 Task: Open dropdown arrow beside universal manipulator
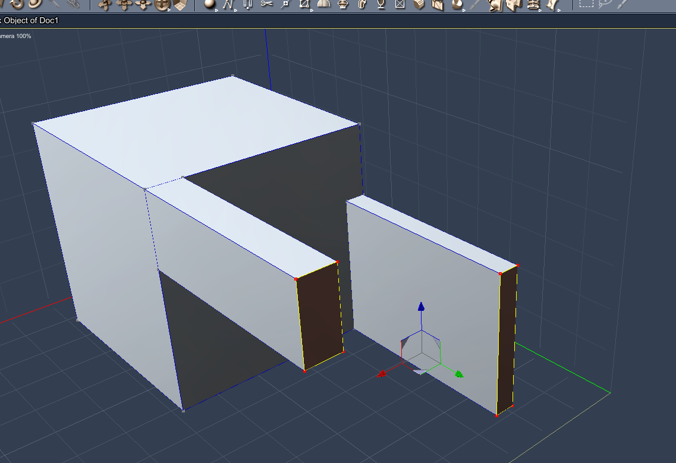(x=169, y=10)
